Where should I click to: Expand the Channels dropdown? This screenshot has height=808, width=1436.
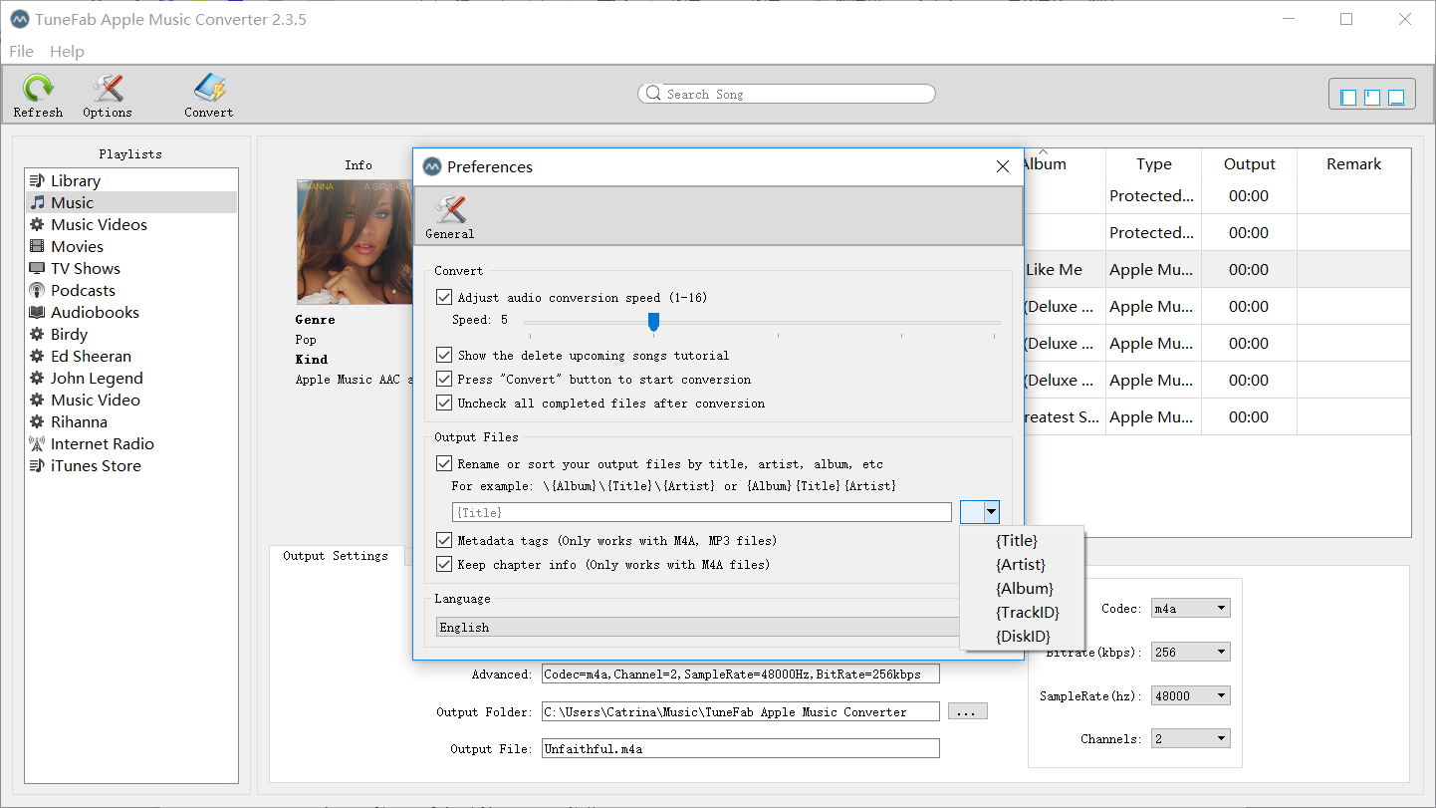[1191, 738]
